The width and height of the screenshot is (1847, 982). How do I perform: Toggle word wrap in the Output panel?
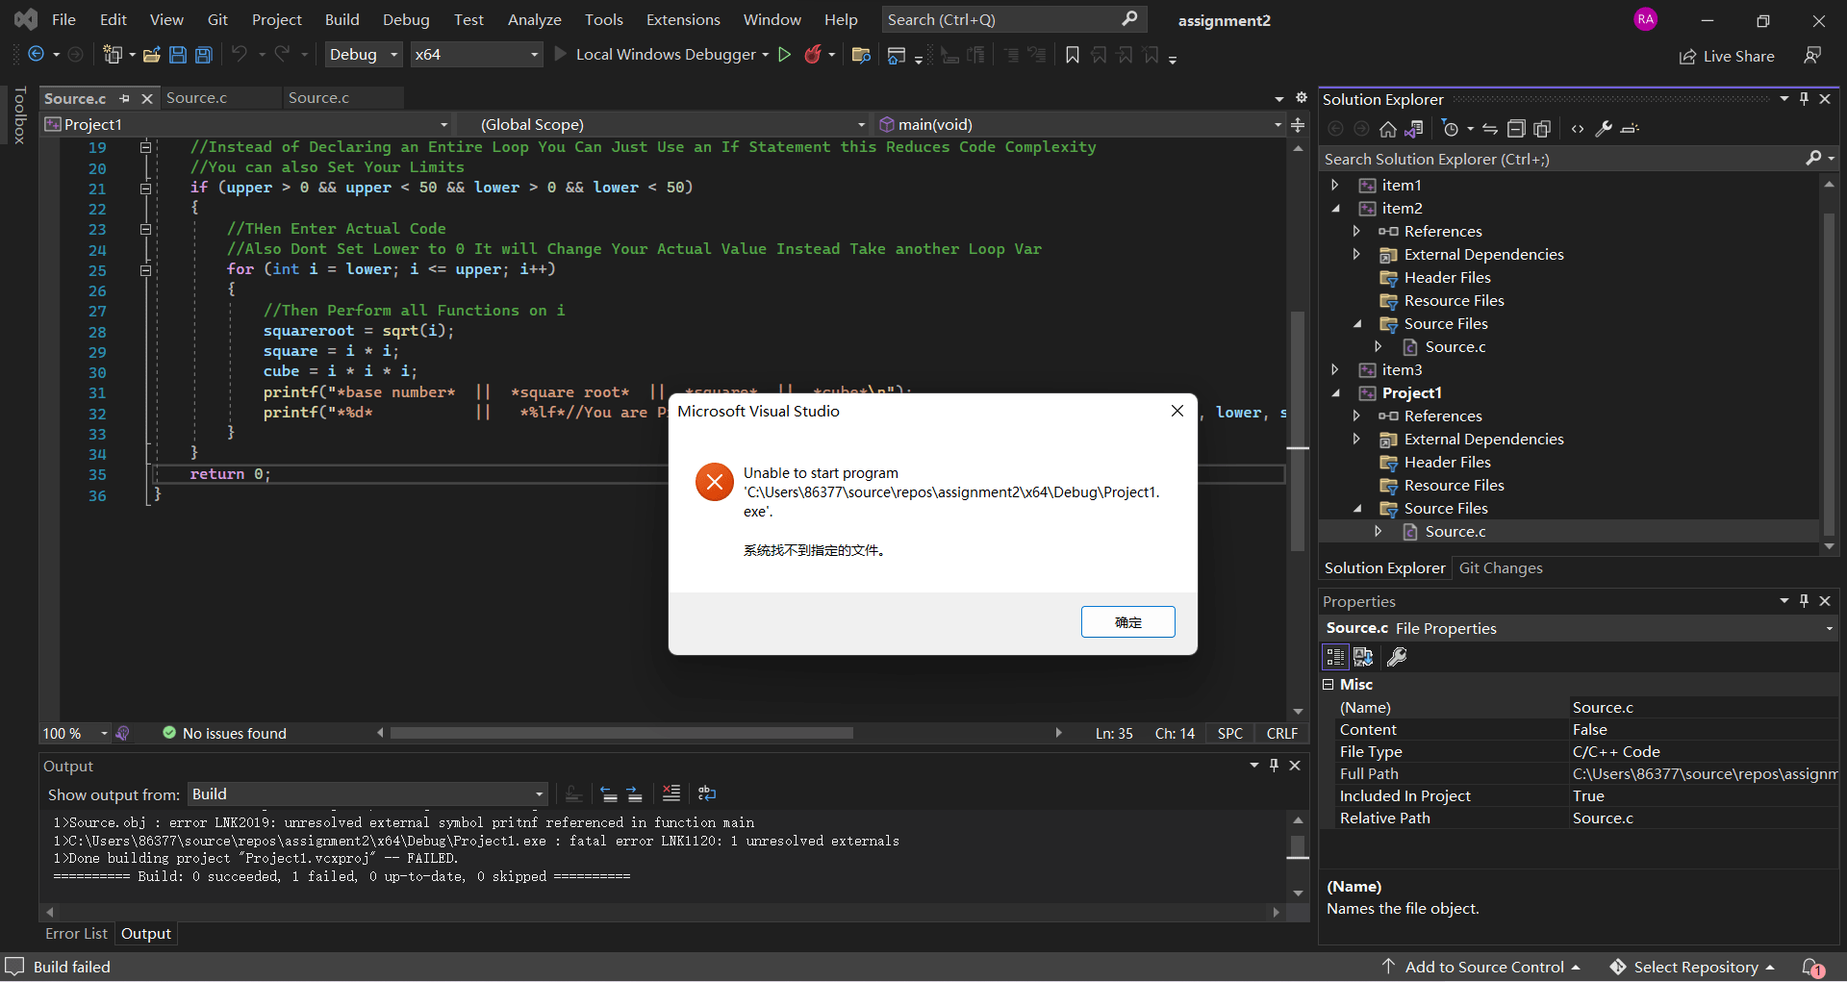pos(707,793)
